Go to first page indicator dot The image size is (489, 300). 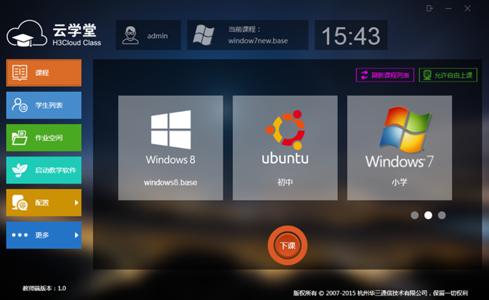414,215
